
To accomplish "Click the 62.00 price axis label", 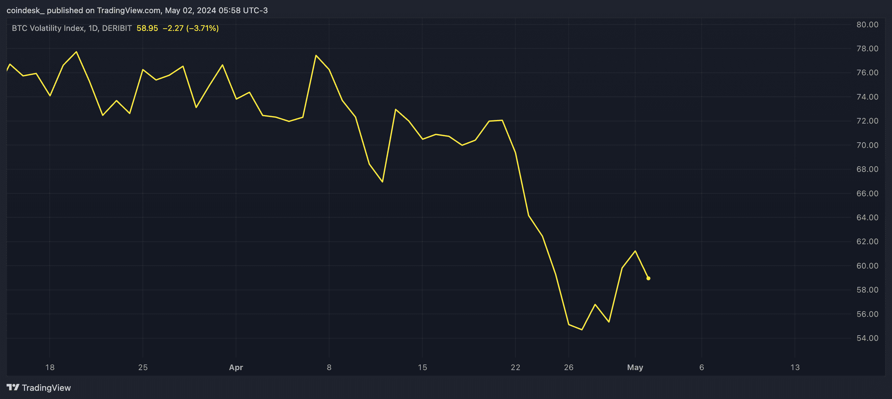I will pyautogui.click(x=867, y=241).
